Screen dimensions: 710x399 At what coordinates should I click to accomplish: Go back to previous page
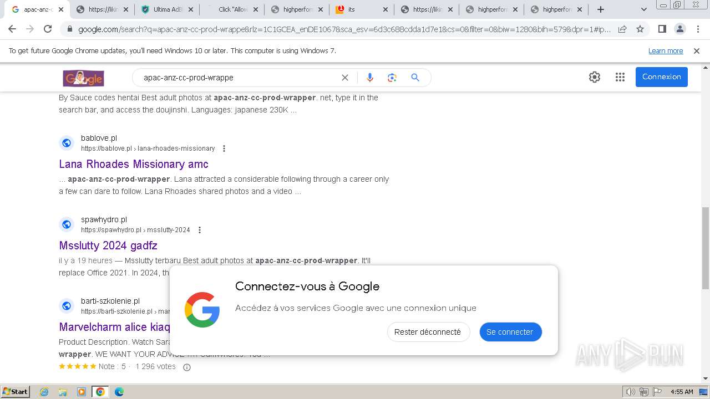pyautogui.click(x=12, y=29)
